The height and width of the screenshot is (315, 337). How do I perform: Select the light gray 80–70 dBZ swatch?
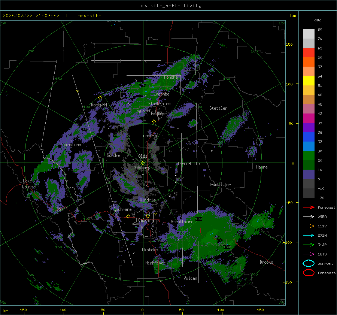pyautogui.click(x=309, y=34)
